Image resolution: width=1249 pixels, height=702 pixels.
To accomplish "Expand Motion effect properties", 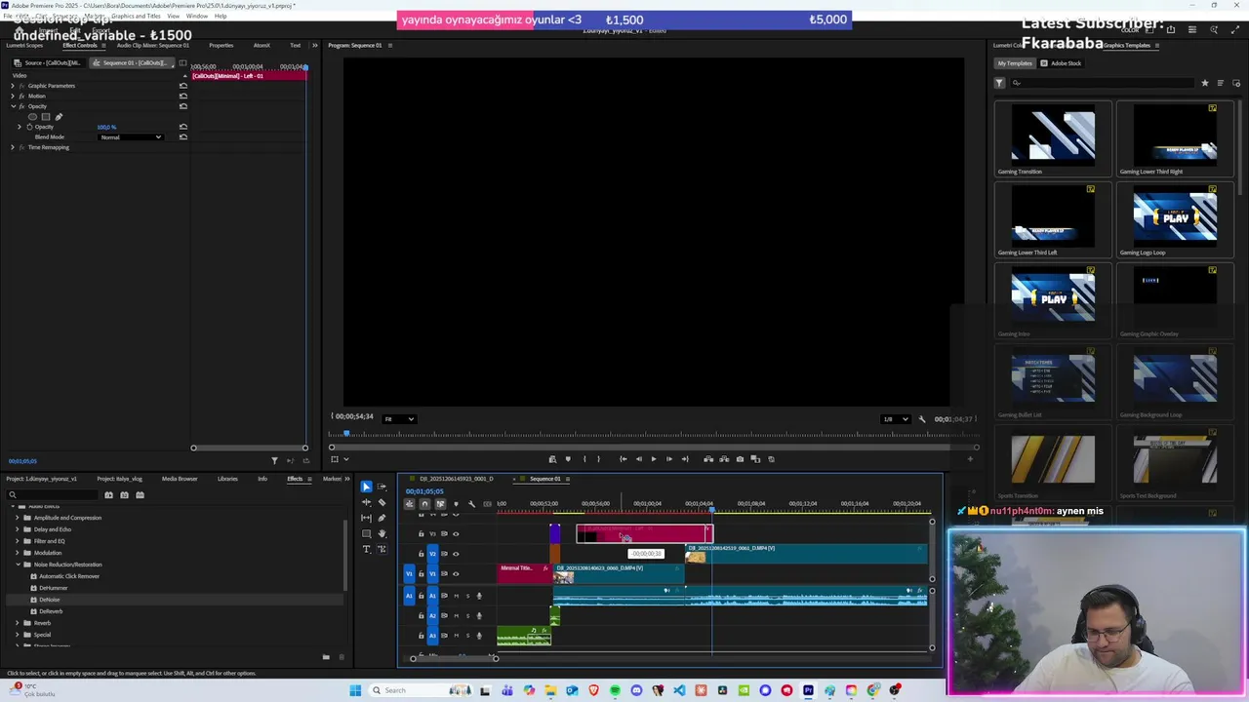I will click(x=13, y=96).
